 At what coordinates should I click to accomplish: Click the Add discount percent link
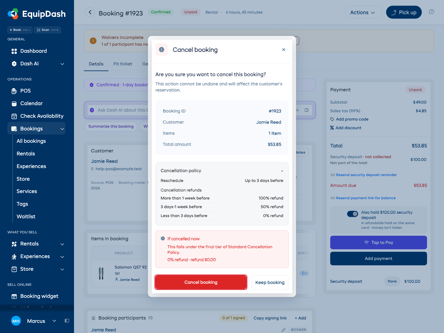coord(346,128)
